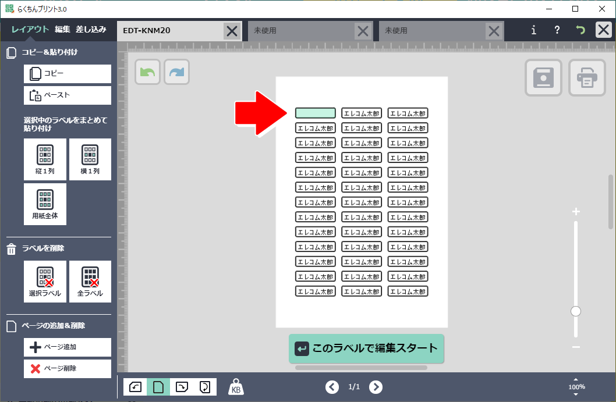Click the vertical scrollbar at the right edge
Viewport: 616px width, 402px height.
[611, 202]
